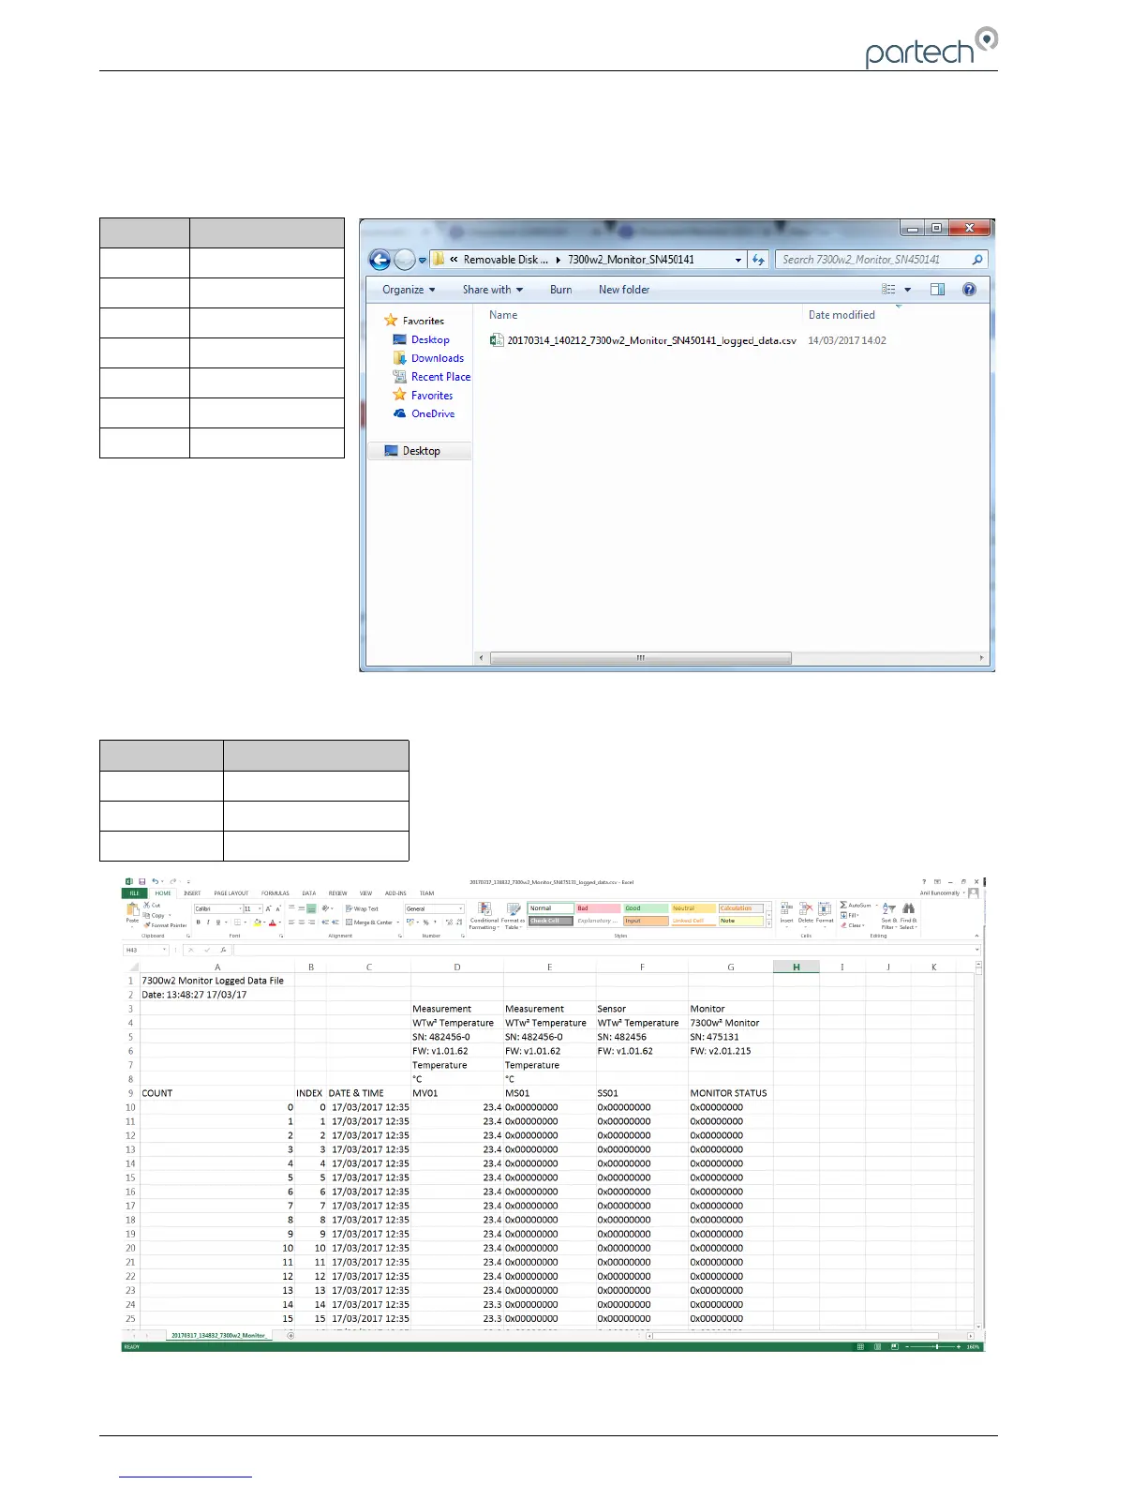The height and width of the screenshot is (1485, 1147).
Task: Open Find & Select binoculars menu
Action: pyautogui.click(x=908, y=916)
